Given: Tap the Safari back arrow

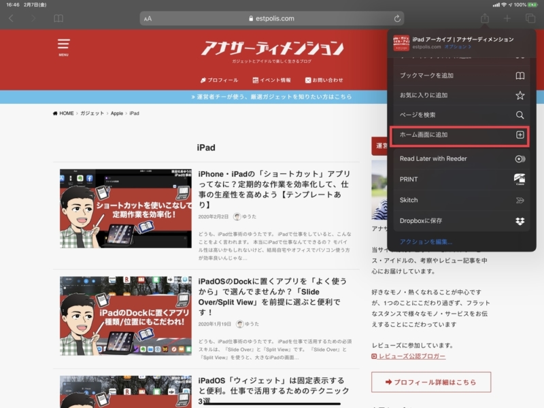Looking at the screenshot, I should (x=11, y=18).
